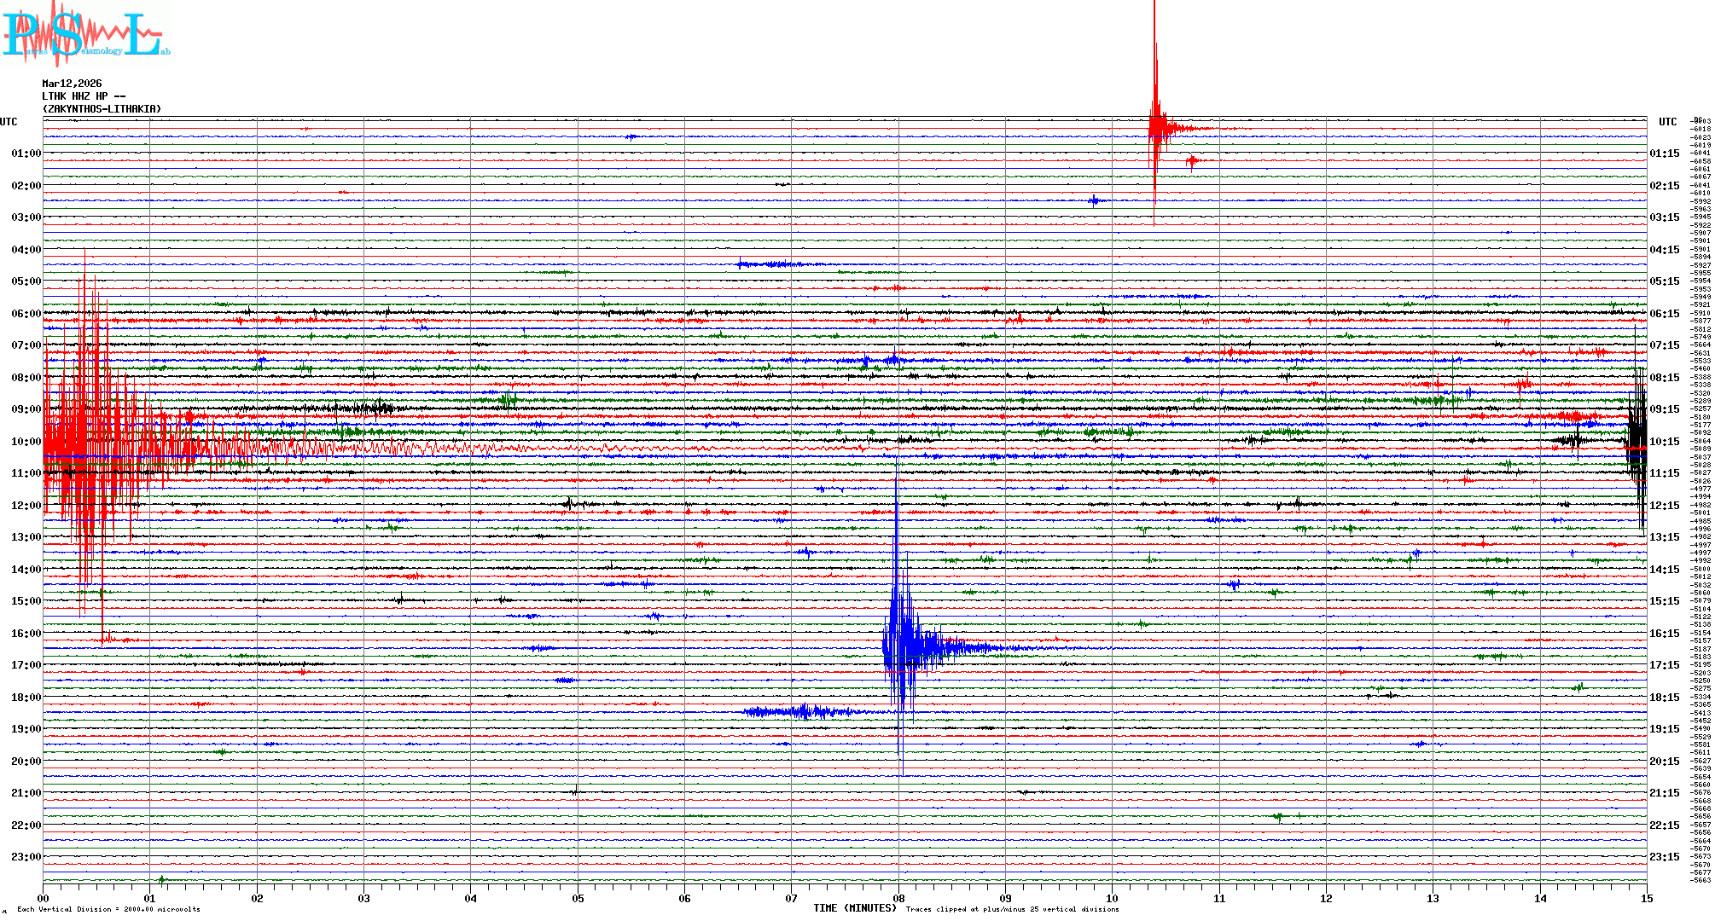This screenshot has height=921, width=1715.
Task: Click the 16:00 hour label on left axis
Action: point(26,634)
